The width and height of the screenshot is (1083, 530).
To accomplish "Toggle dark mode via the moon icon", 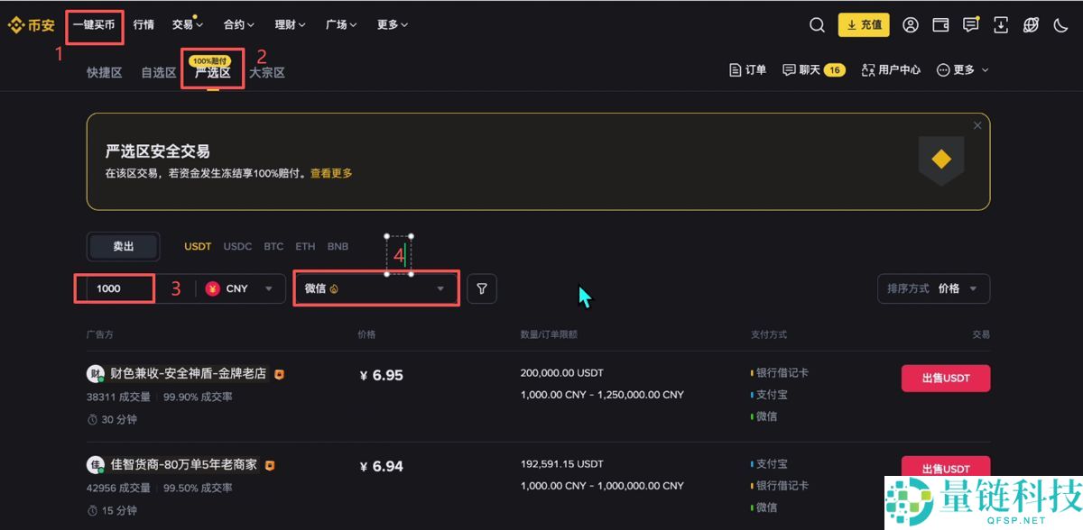I will (1060, 25).
